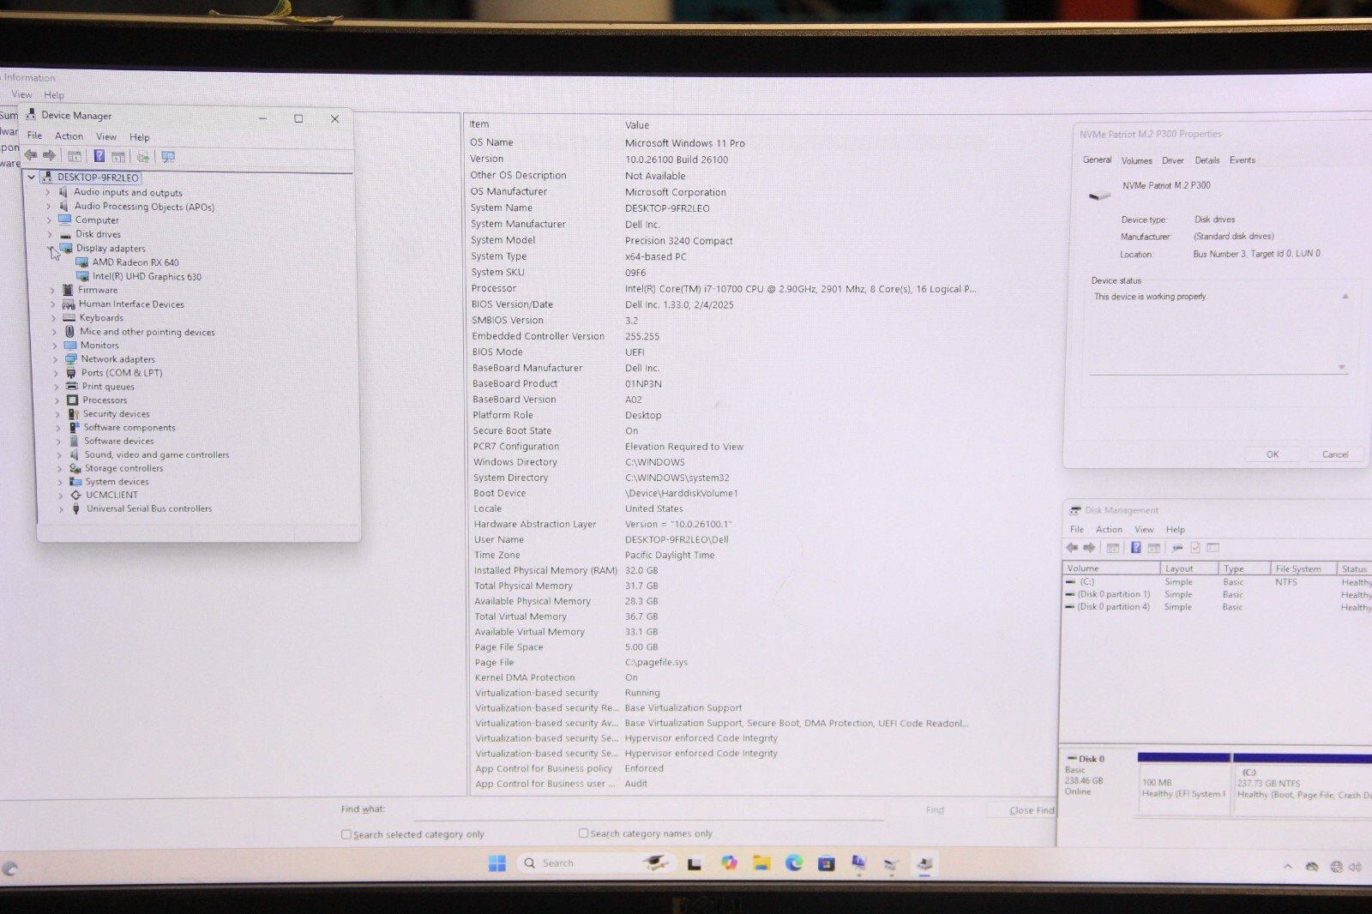Select AMD Radeon RX 640 device

click(135, 262)
